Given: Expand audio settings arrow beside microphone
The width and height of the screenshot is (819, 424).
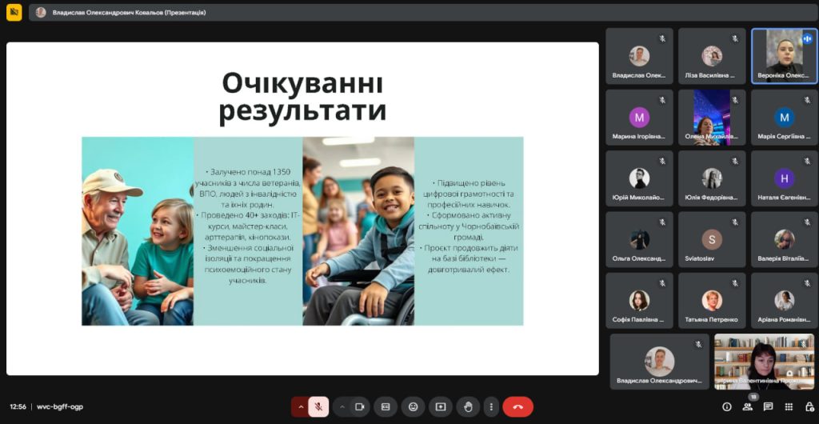Looking at the screenshot, I should (x=301, y=406).
